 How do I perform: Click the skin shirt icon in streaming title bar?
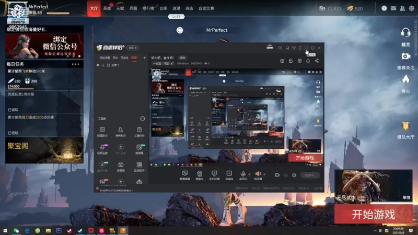(294, 48)
